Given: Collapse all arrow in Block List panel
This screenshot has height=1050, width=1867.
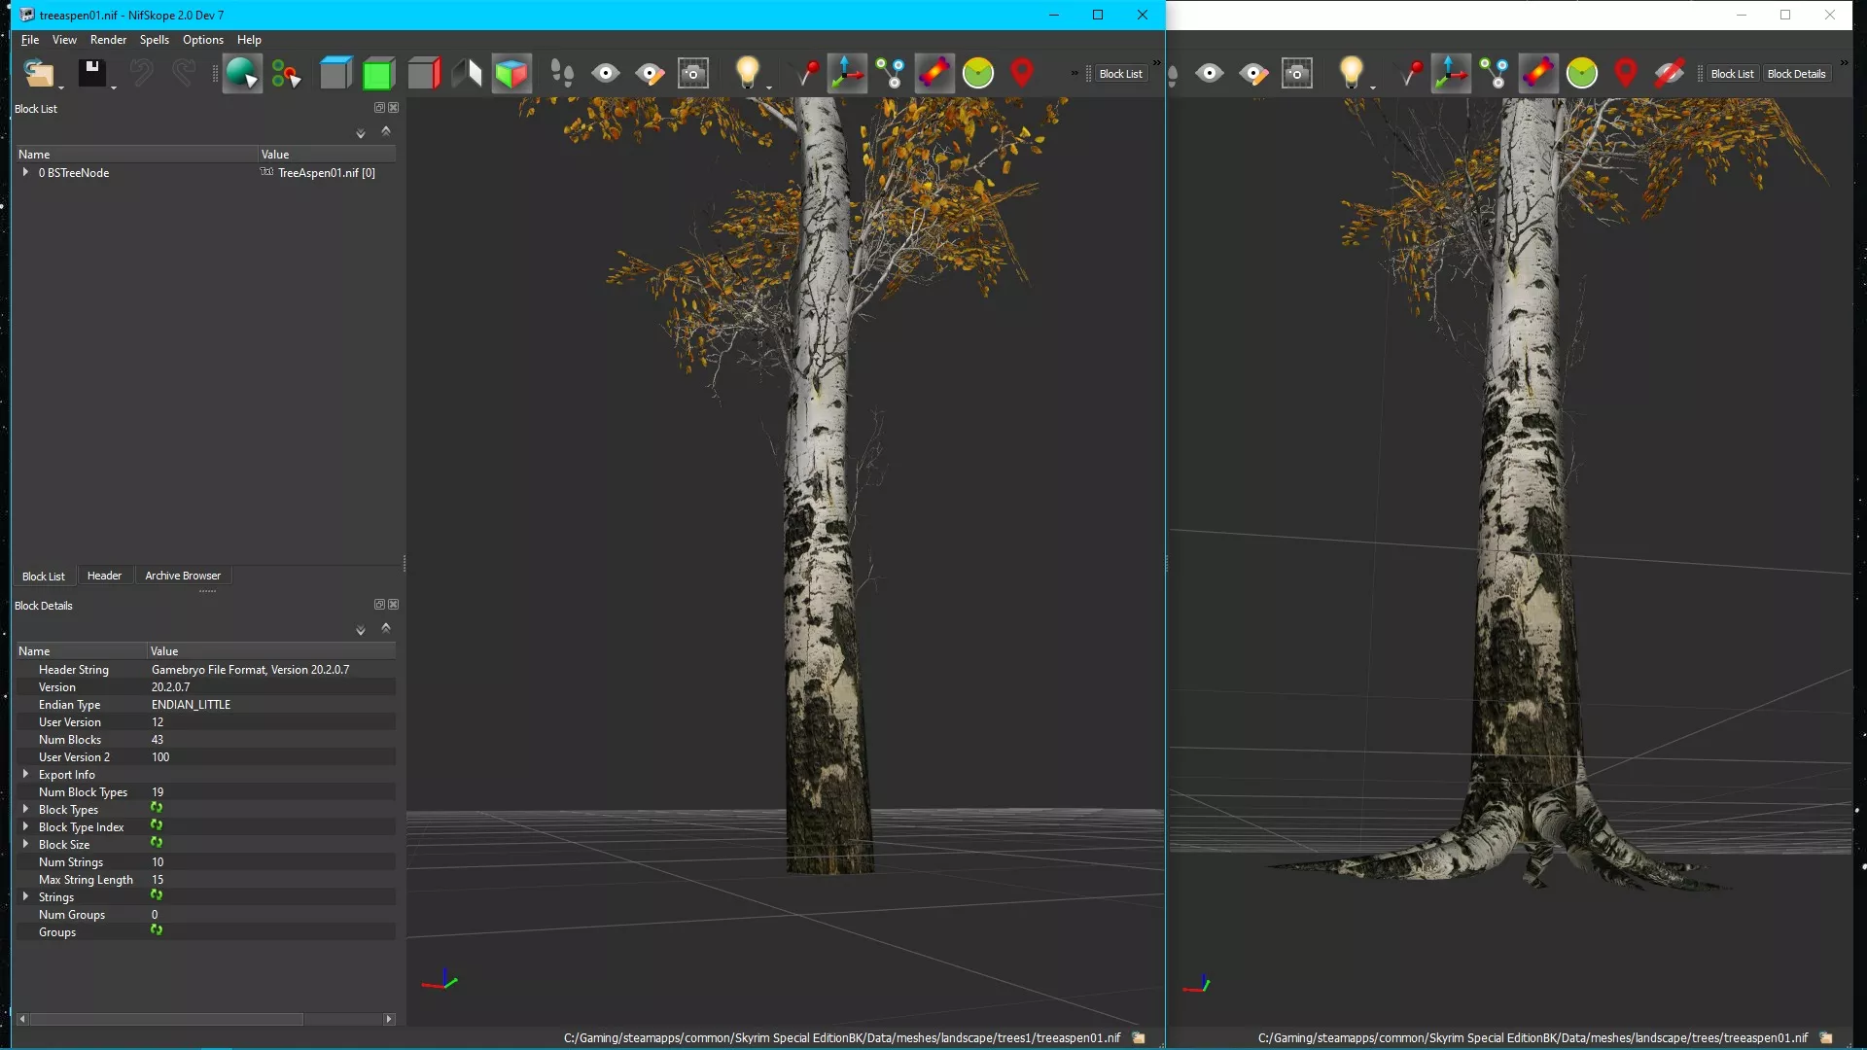Looking at the screenshot, I should pyautogui.click(x=386, y=131).
